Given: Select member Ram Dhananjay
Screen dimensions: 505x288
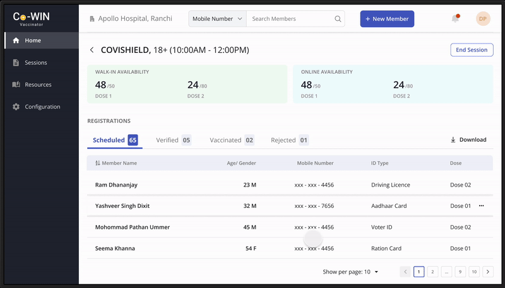Looking at the screenshot, I should pos(116,185).
